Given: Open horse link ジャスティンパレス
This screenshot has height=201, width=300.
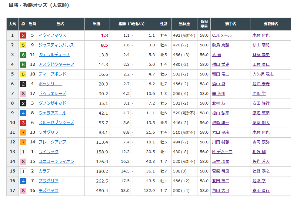Looking at the screenshot, I should click(56, 45).
